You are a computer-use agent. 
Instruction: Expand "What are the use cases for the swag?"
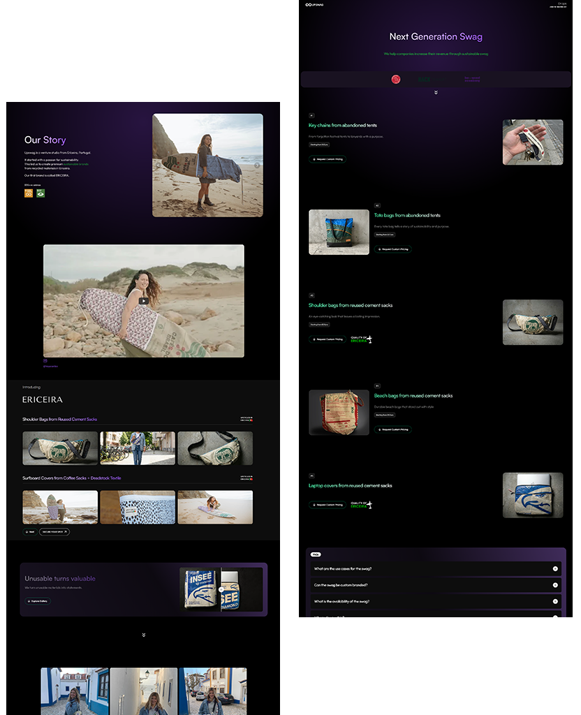click(x=555, y=568)
